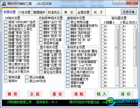
Task: Click the 全选 button
Action: click(35, 94)
